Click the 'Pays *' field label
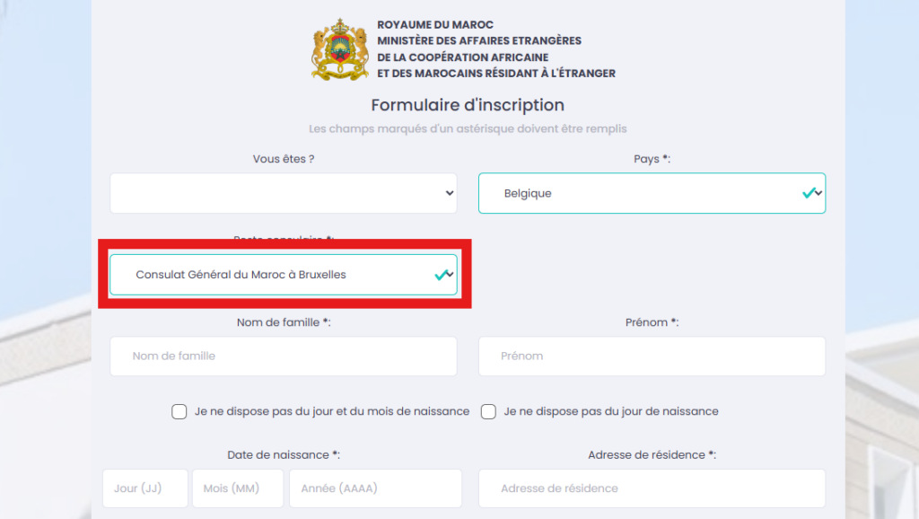The width and height of the screenshot is (919, 519). pyautogui.click(x=652, y=159)
